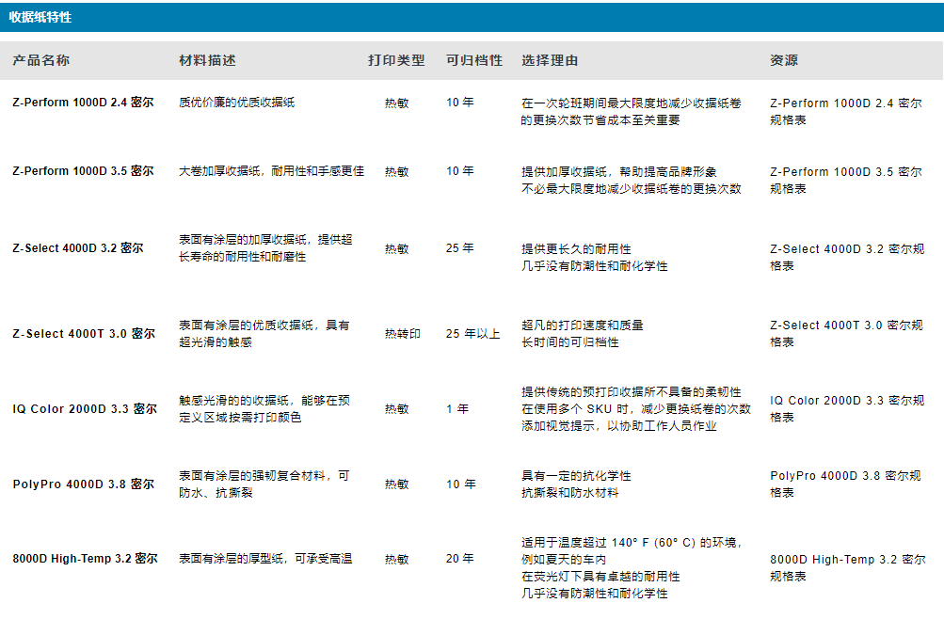Select the 打印类型 column header
This screenshot has width=944, height=619.
tap(396, 60)
